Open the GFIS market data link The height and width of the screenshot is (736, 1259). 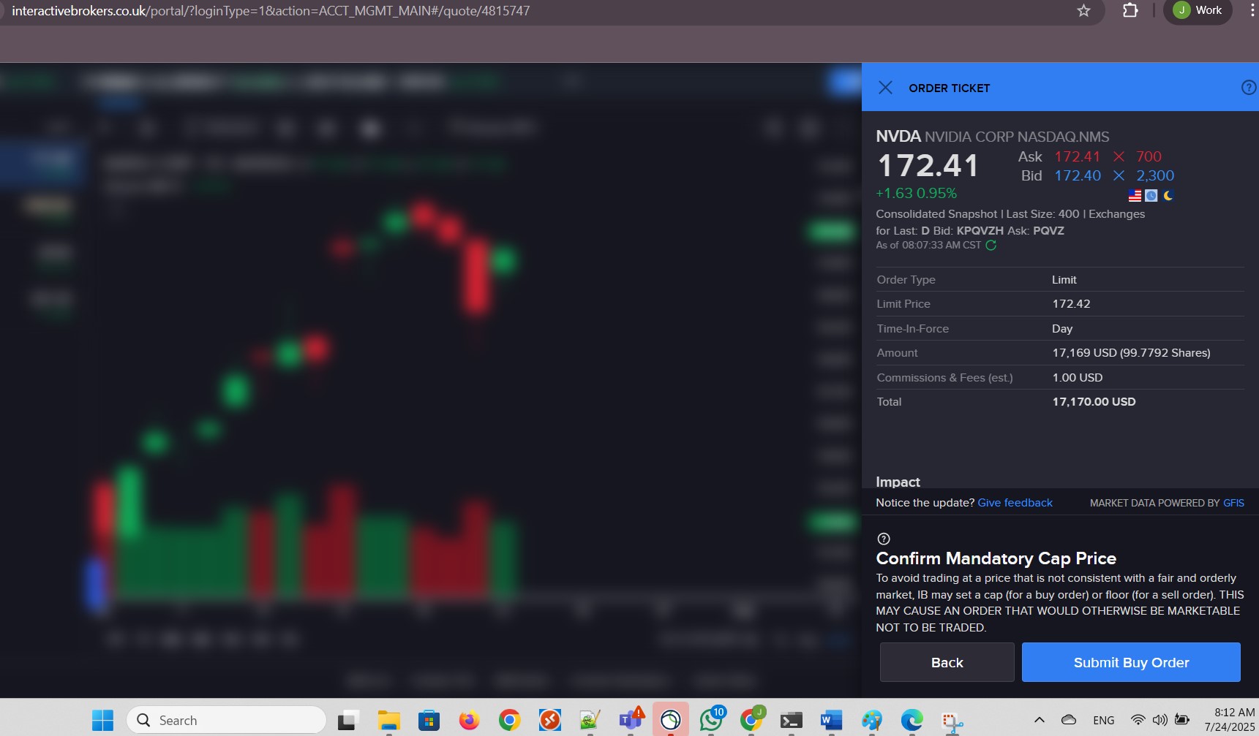1233,503
